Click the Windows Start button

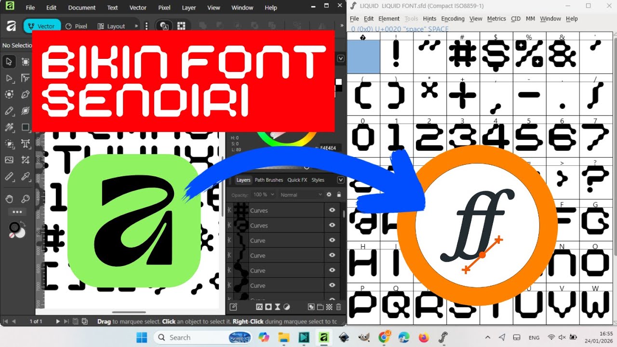(x=142, y=337)
